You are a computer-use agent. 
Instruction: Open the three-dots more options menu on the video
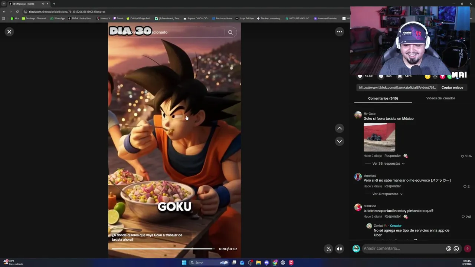tap(339, 32)
